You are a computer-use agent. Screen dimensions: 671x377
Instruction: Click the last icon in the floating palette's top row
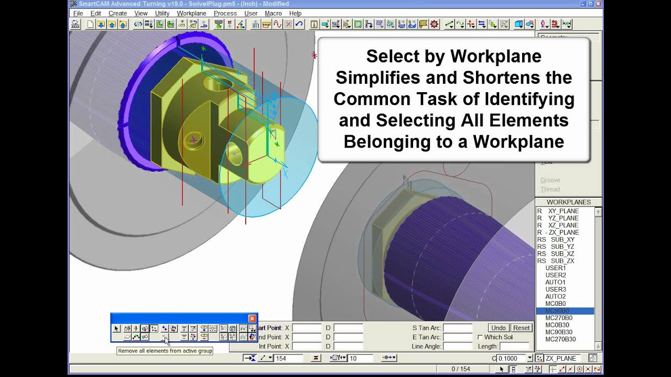[x=252, y=328]
